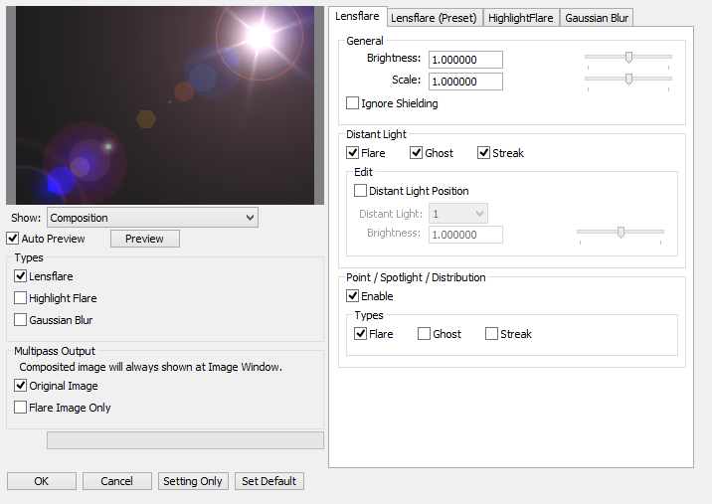Image resolution: width=712 pixels, height=504 pixels.
Task: Enable the Highlight Flare type checkbox
Action: click(20, 298)
